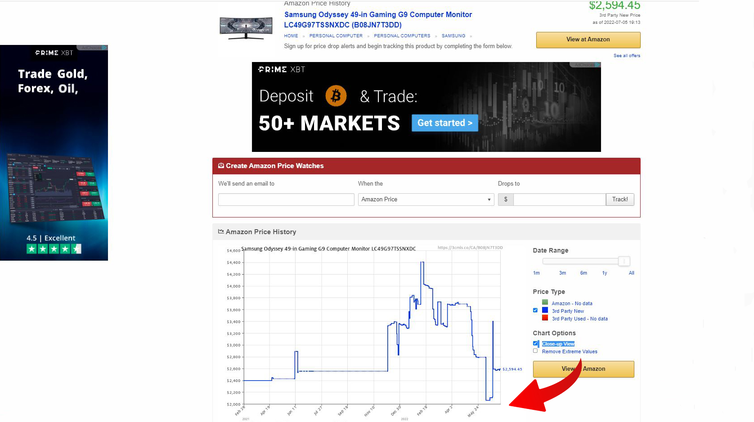The width and height of the screenshot is (754, 422).
Task: Open the Amazon Price type dropdown
Action: coord(426,200)
